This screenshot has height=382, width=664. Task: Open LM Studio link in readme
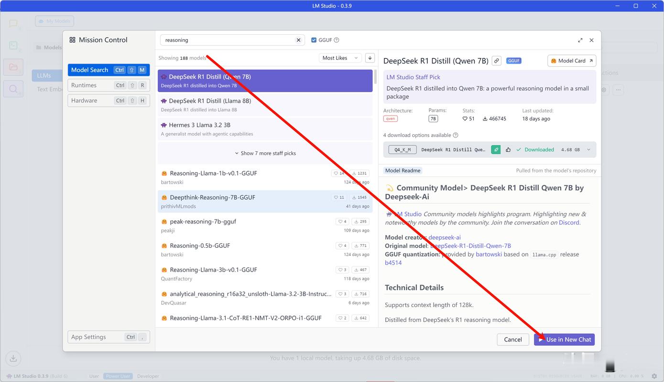tap(408, 214)
